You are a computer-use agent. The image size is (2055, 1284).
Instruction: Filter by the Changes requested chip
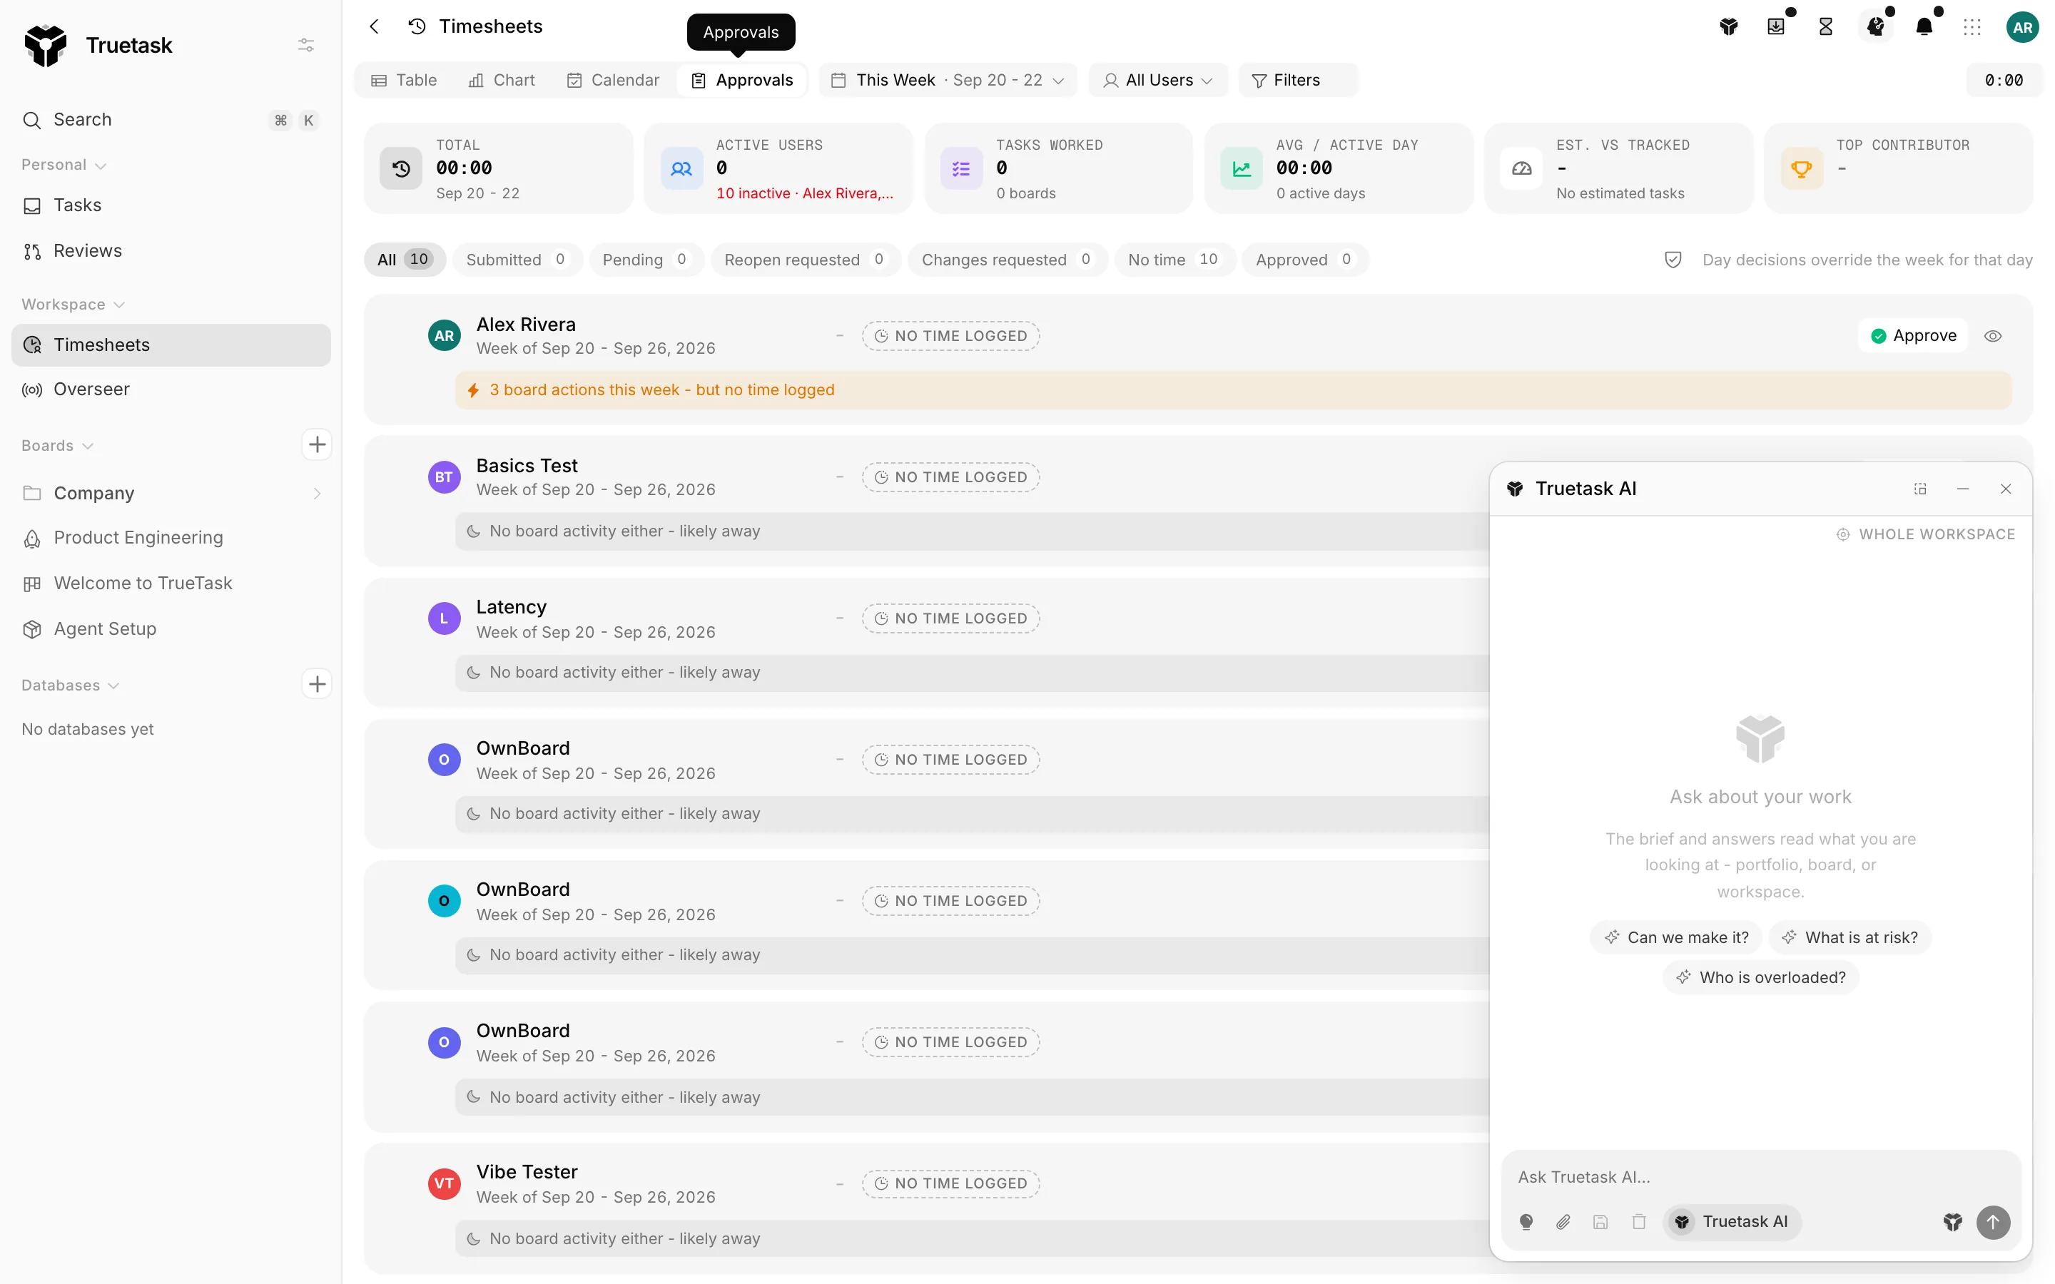tap(1007, 259)
